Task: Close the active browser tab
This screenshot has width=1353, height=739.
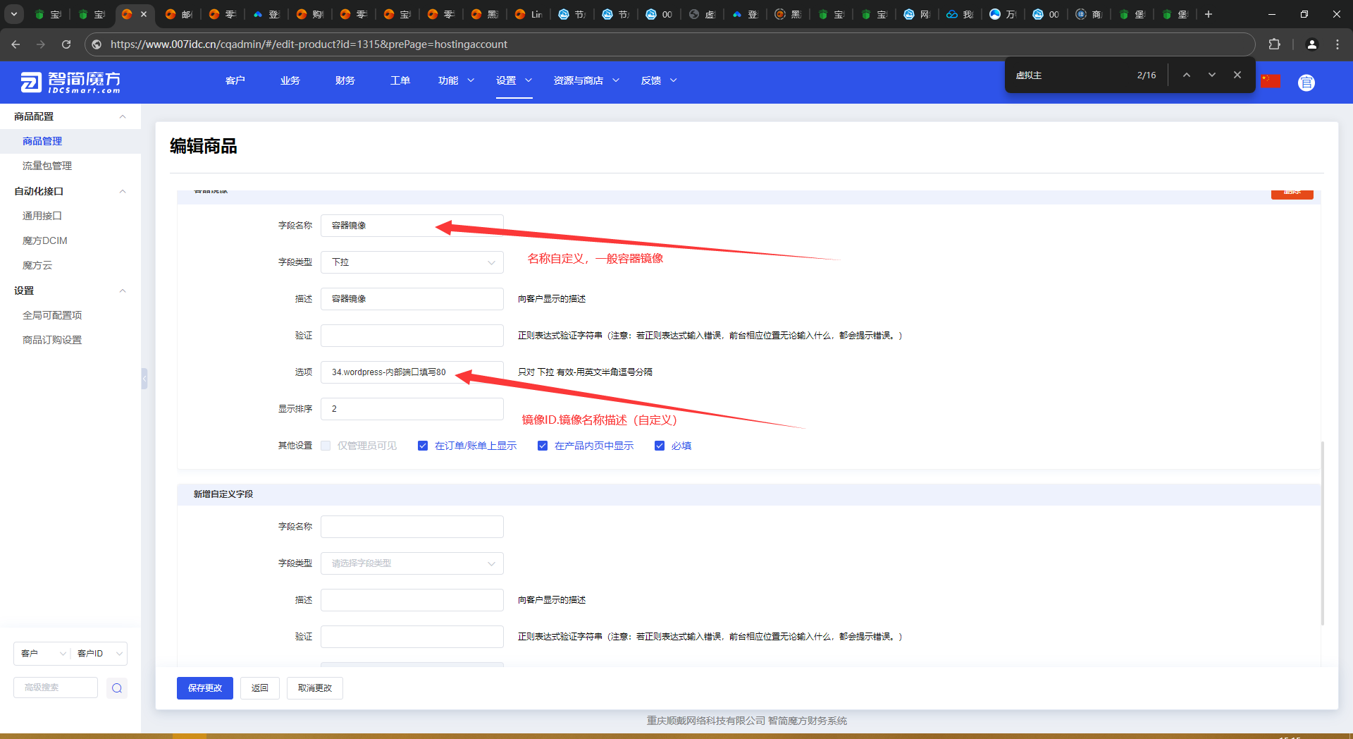Action: coord(144,14)
